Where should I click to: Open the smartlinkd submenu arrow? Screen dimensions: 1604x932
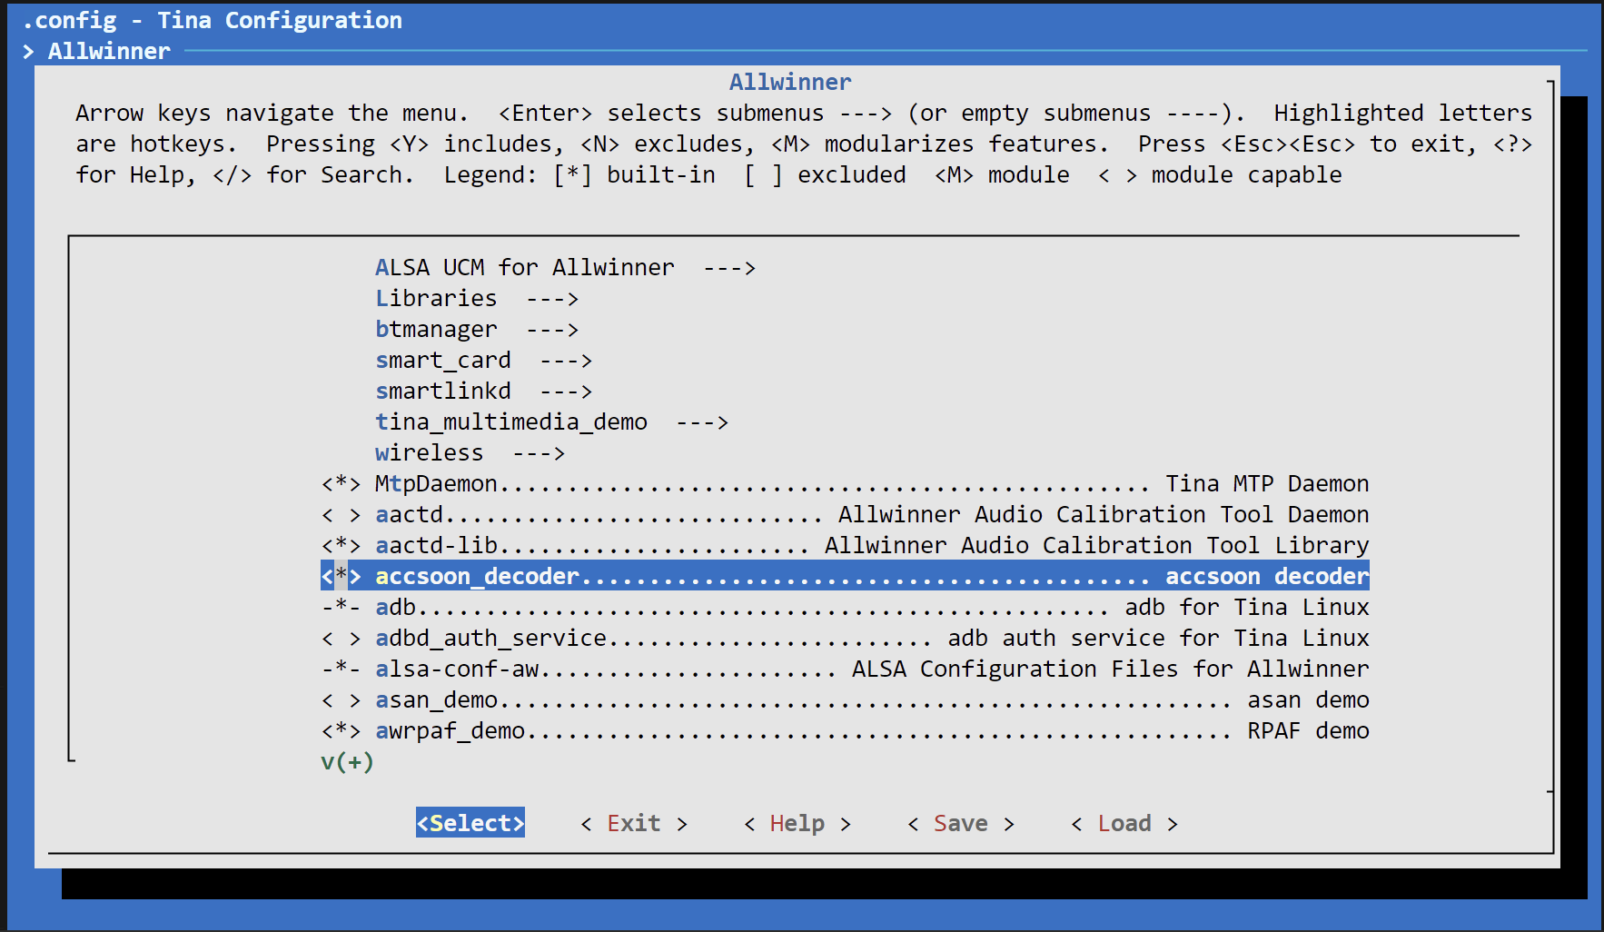click(x=565, y=392)
